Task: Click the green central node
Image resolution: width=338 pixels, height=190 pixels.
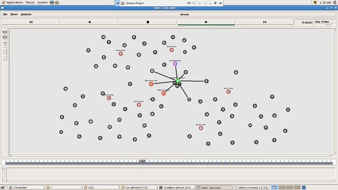Action: pyautogui.click(x=177, y=81)
